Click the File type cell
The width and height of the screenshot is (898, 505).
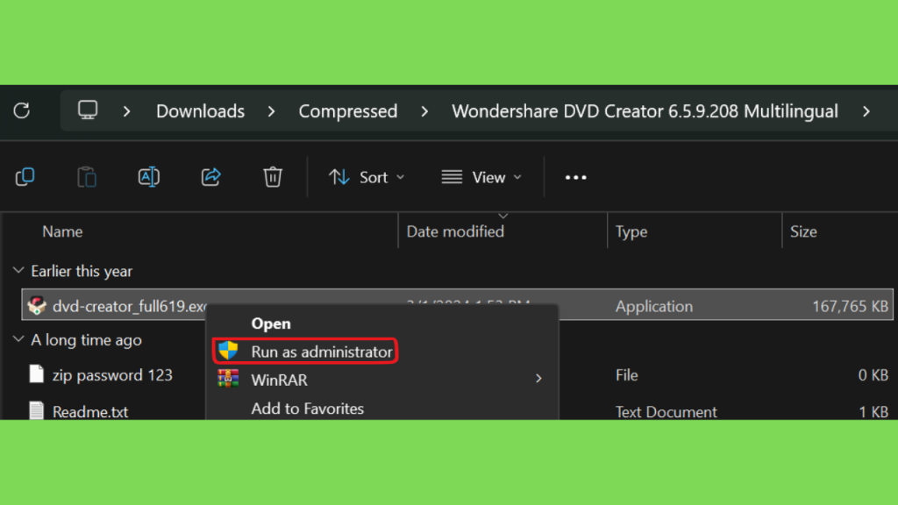(626, 375)
